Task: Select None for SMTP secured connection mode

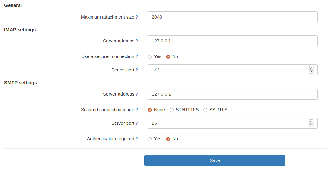Action: 150,110
